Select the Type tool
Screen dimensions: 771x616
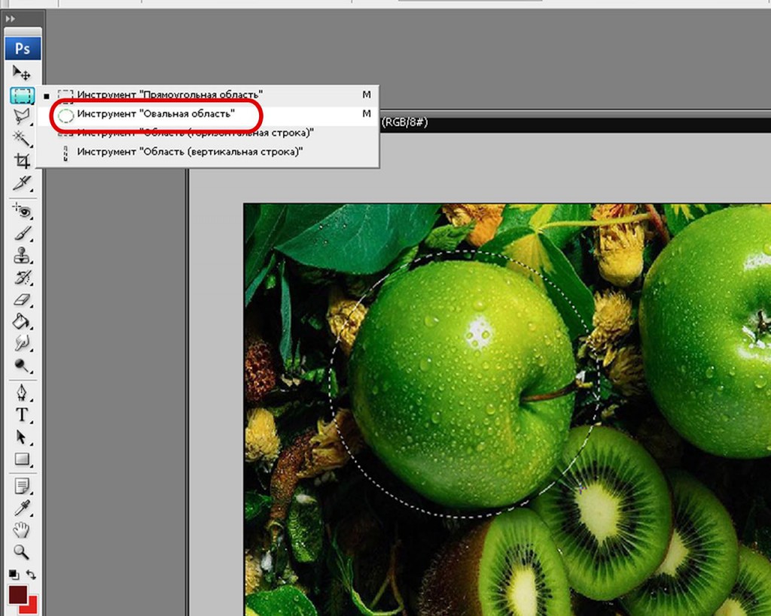pyautogui.click(x=22, y=415)
